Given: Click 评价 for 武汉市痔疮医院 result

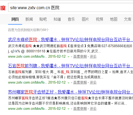Looking at the screenshot, I should 93,57.
